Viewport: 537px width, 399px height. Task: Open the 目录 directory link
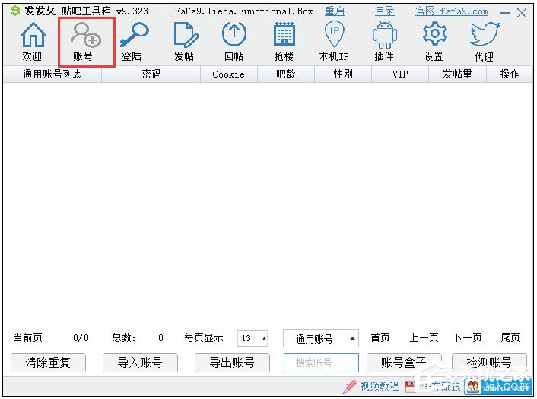(x=385, y=11)
